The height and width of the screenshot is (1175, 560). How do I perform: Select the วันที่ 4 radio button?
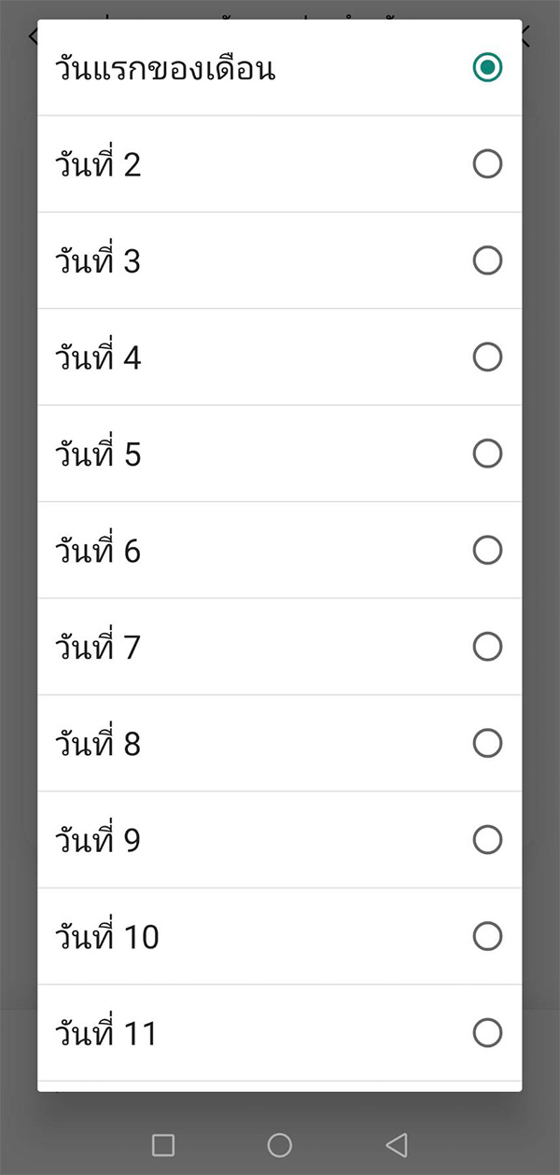point(486,357)
